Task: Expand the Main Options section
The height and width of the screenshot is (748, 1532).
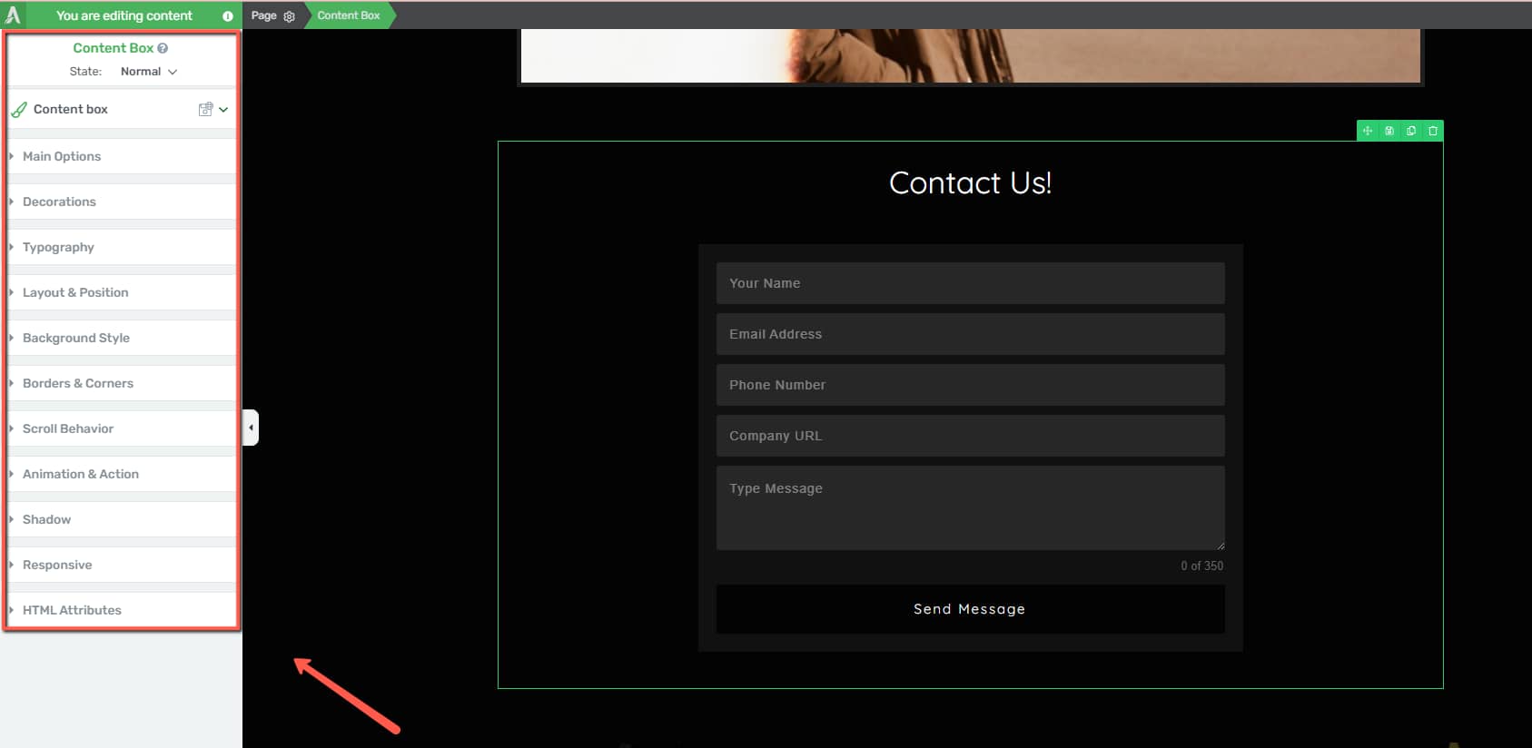Action: pos(62,156)
